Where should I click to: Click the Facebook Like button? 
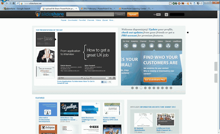(104, 82)
